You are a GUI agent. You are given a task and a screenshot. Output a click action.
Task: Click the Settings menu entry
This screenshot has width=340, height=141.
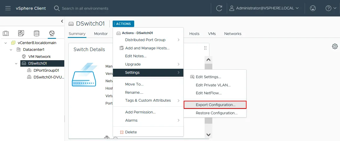click(x=148, y=73)
